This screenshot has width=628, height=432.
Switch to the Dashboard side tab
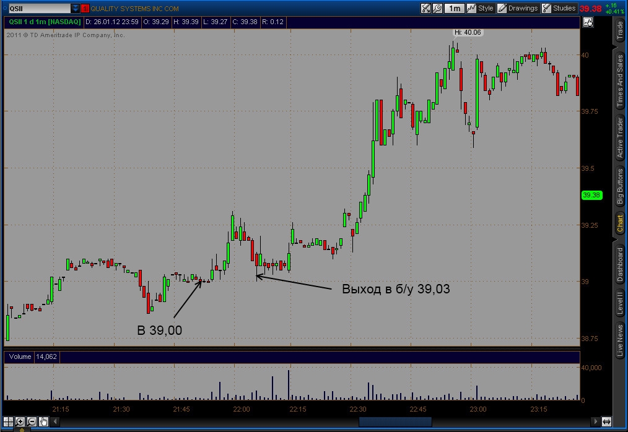620,264
